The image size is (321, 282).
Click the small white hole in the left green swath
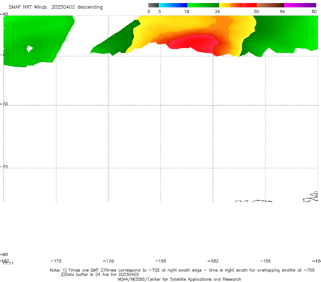[29, 49]
